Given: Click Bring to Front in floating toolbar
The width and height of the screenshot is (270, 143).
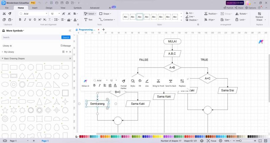Looking at the screenshot, I should coord(158,83).
